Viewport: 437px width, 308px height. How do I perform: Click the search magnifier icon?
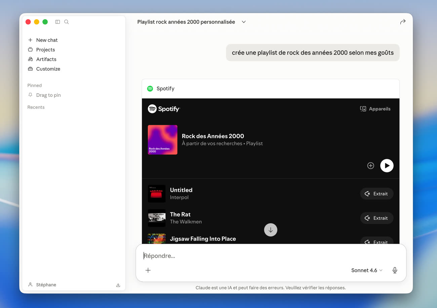pyautogui.click(x=67, y=22)
